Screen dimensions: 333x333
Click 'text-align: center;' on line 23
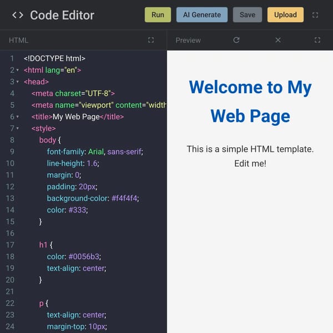[x=77, y=315]
